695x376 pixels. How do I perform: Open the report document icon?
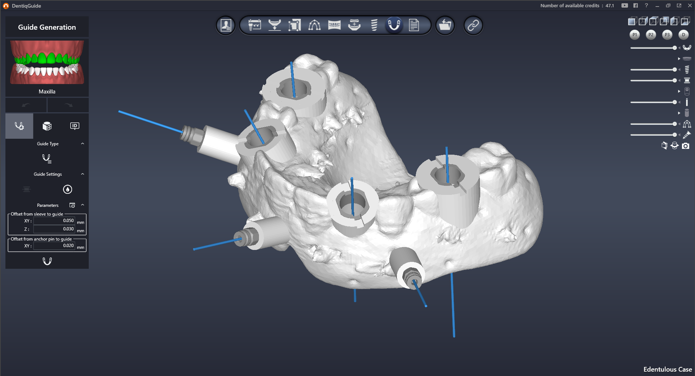click(x=414, y=25)
